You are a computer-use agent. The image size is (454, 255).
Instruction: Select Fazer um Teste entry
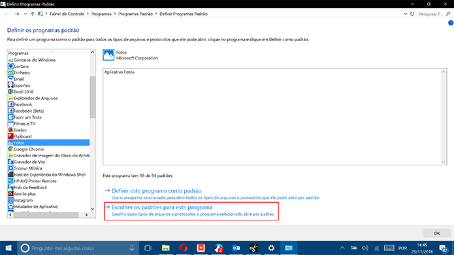(27, 117)
